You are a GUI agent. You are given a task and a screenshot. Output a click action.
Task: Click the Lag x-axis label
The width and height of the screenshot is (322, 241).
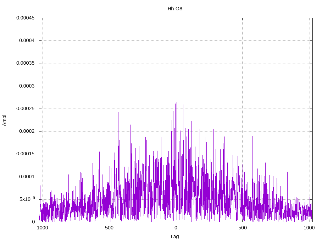tap(175, 237)
